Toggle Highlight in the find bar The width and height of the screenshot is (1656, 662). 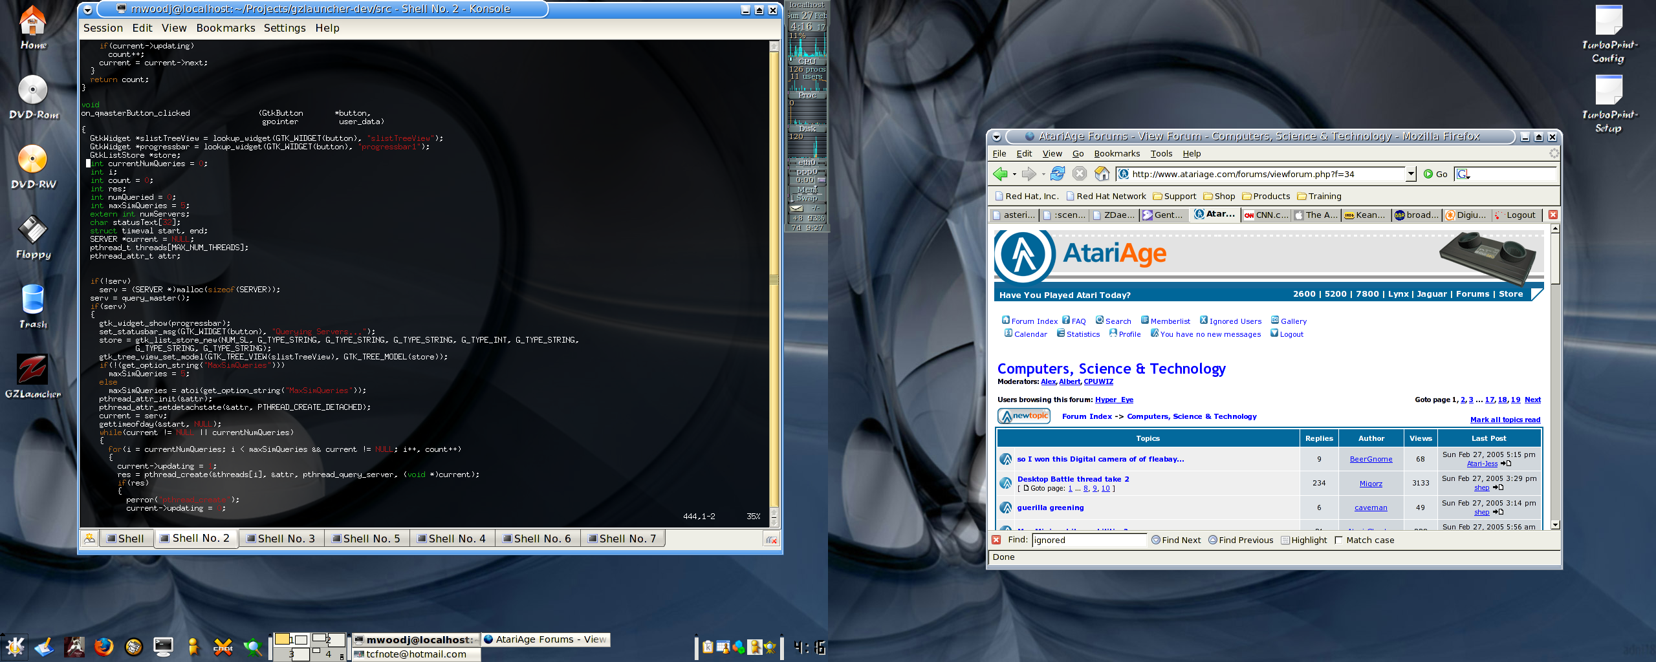[1303, 540]
